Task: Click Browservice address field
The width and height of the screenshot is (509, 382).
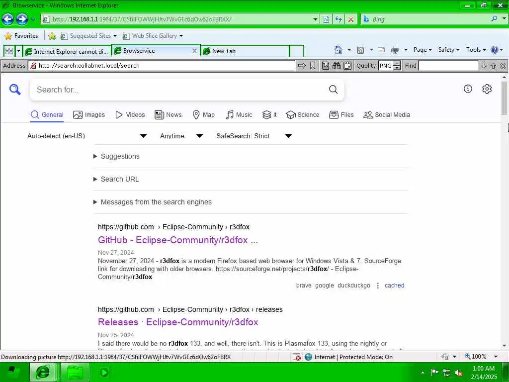Action: click(162, 66)
